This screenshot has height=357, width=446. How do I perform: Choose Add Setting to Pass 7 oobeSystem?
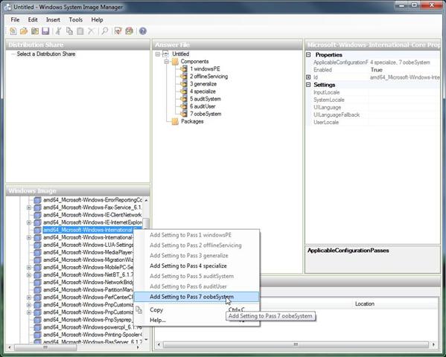(x=197, y=297)
